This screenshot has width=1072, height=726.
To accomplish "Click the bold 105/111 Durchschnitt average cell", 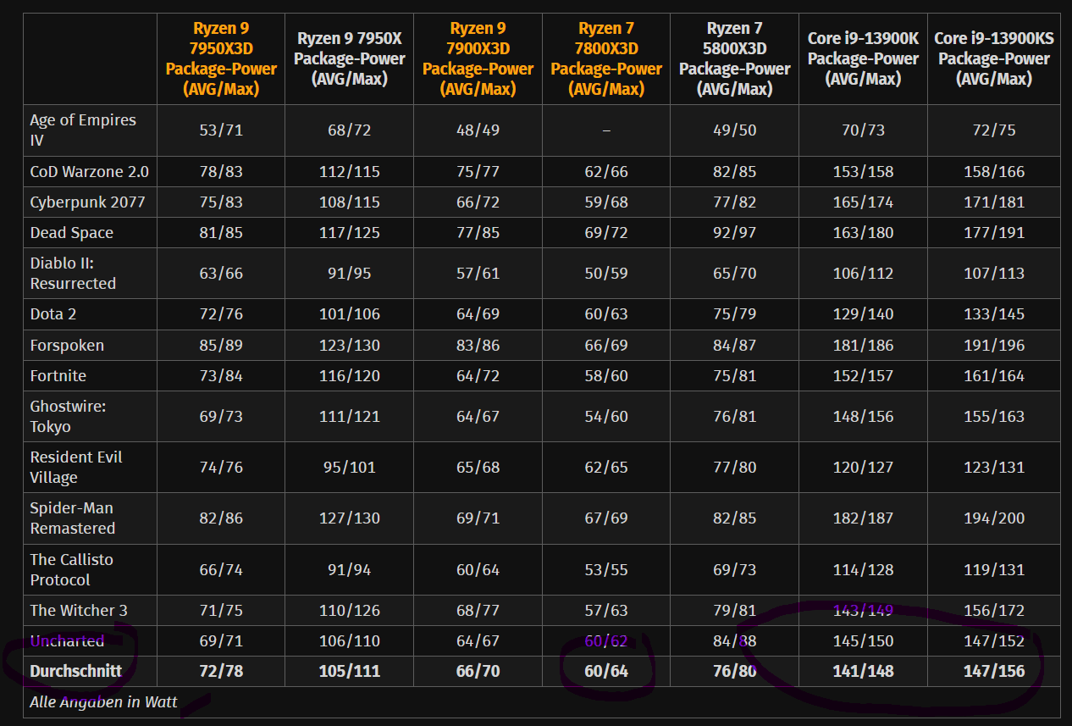I will point(350,671).
